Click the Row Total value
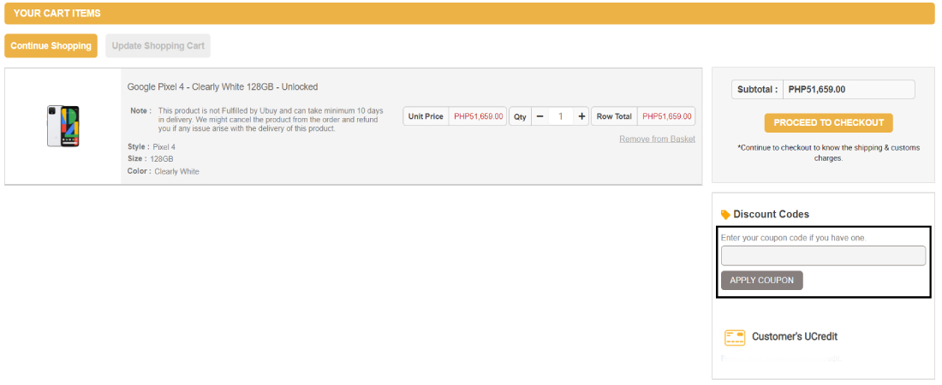 666,116
